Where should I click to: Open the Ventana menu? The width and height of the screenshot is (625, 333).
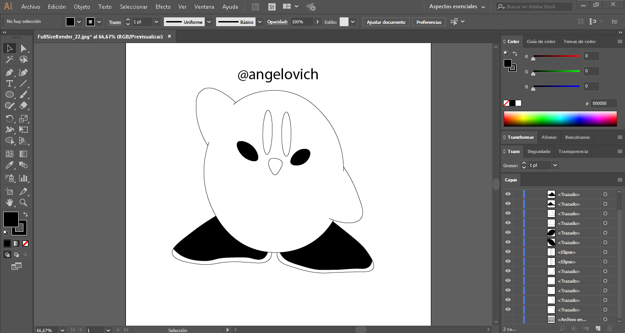(204, 7)
